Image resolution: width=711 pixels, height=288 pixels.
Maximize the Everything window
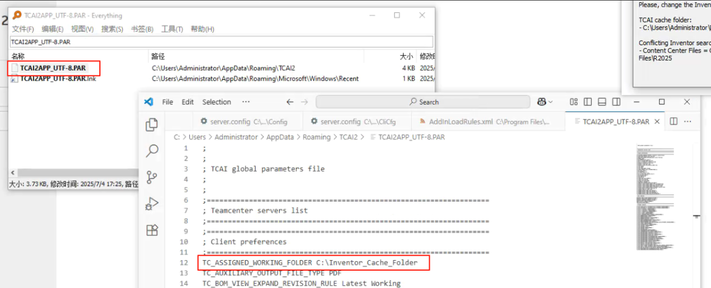pyautogui.click(x=397, y=16)
